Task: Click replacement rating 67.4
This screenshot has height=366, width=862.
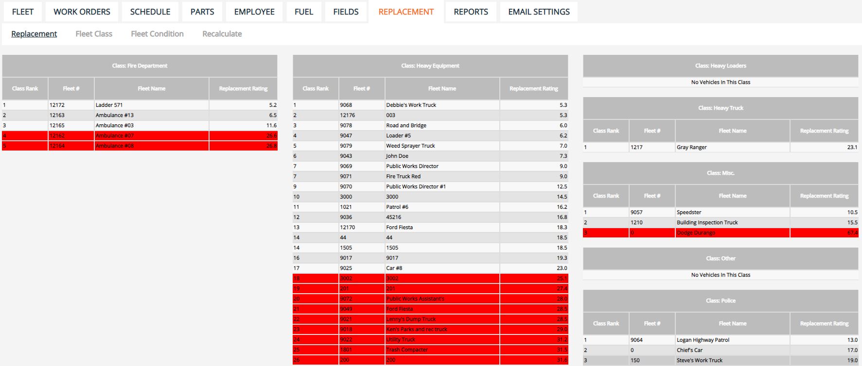Action: tap(852, 233)
